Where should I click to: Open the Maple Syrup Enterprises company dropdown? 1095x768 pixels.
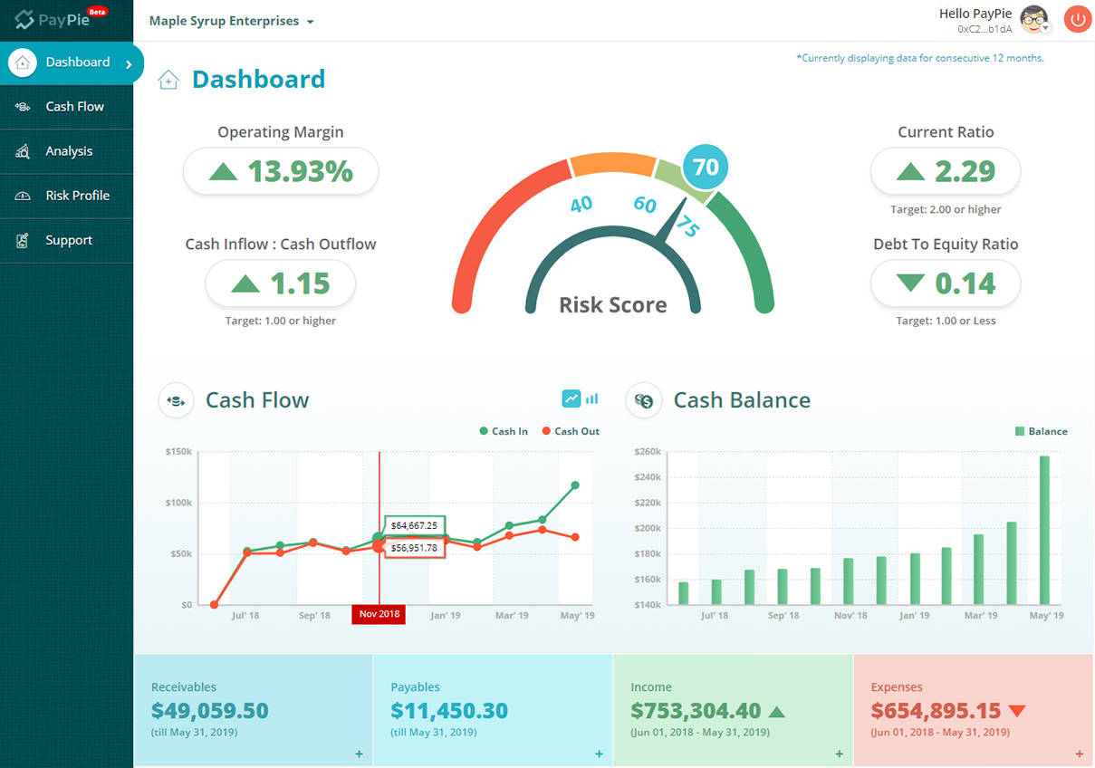[230, 21]
